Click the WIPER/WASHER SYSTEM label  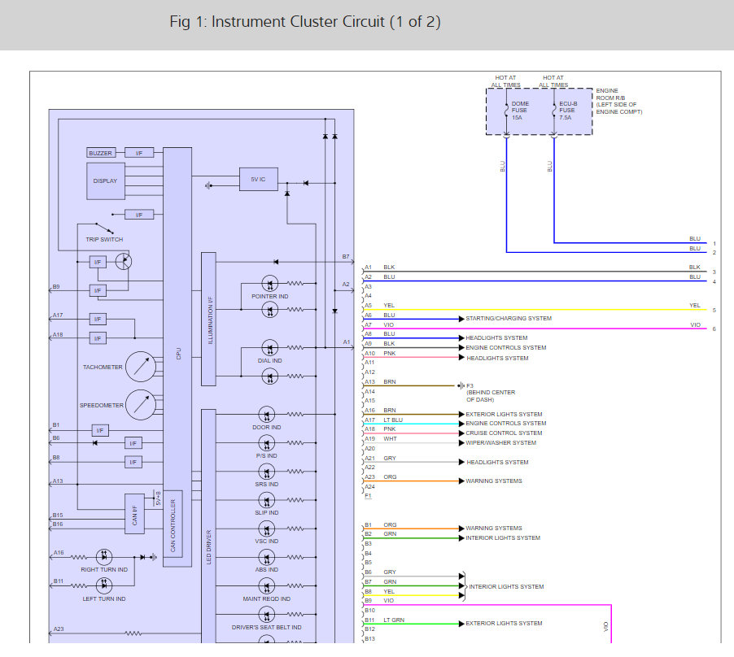tap(501, 443)
